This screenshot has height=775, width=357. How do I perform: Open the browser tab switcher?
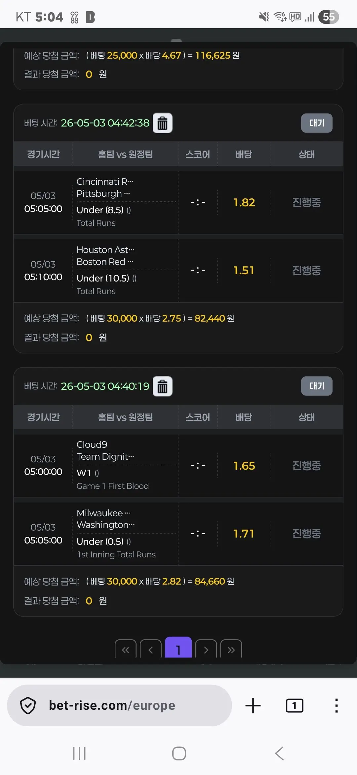294,705
